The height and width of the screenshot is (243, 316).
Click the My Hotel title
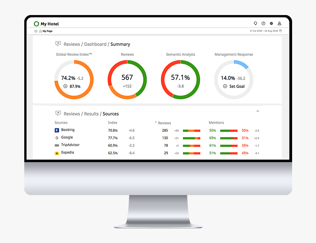point(50,24)
